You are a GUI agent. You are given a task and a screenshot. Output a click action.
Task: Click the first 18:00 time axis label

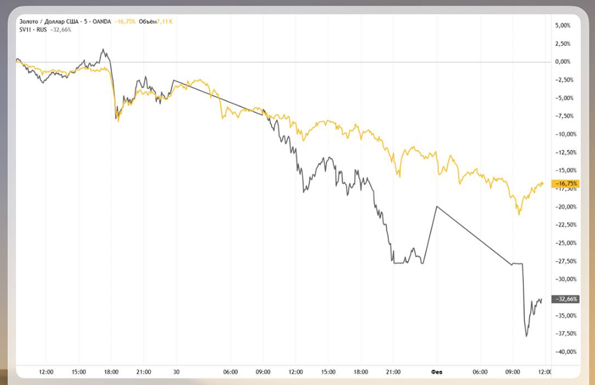click(x=111, y=372)
